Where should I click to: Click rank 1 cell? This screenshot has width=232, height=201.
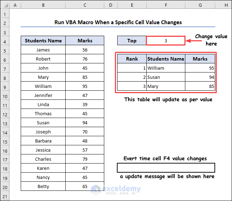[x=132, y=68]
